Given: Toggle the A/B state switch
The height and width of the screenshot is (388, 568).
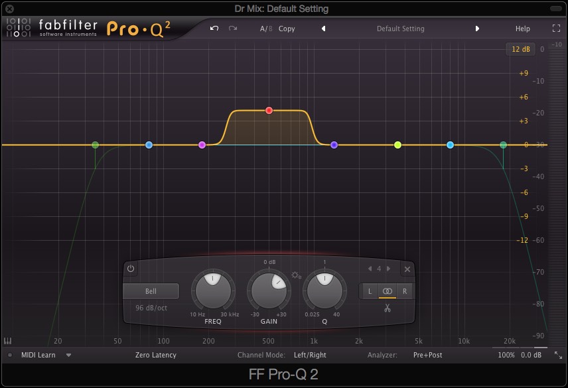Looking at the screenshot, I should point(266,29).
